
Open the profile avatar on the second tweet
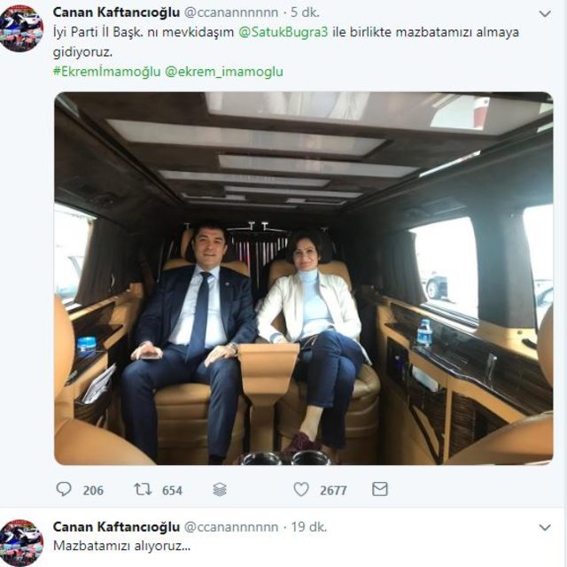pyautogui.click(x=21, y=542)
